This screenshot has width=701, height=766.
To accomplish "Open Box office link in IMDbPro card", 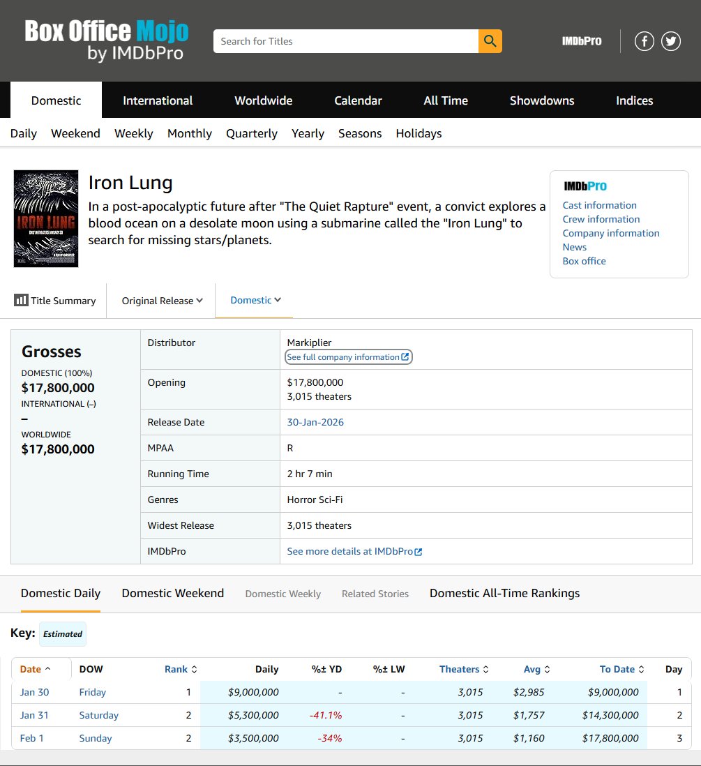I will pyautogui.click(x=584, y=261).
